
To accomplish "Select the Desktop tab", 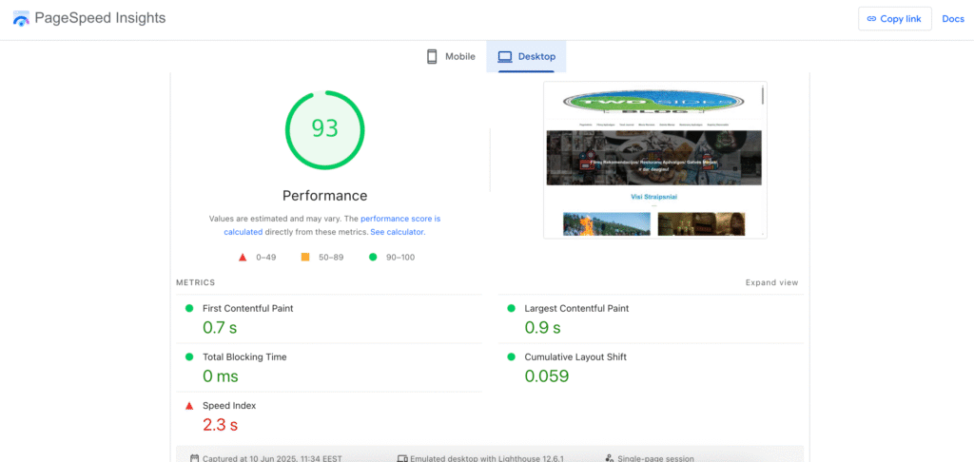I will pos(526,56).
